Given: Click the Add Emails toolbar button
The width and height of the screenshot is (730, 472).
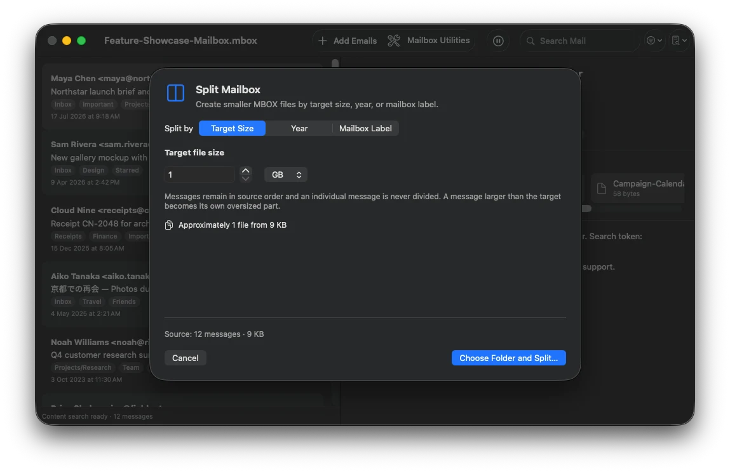Looking at the screenshot, I should [348, 41].
